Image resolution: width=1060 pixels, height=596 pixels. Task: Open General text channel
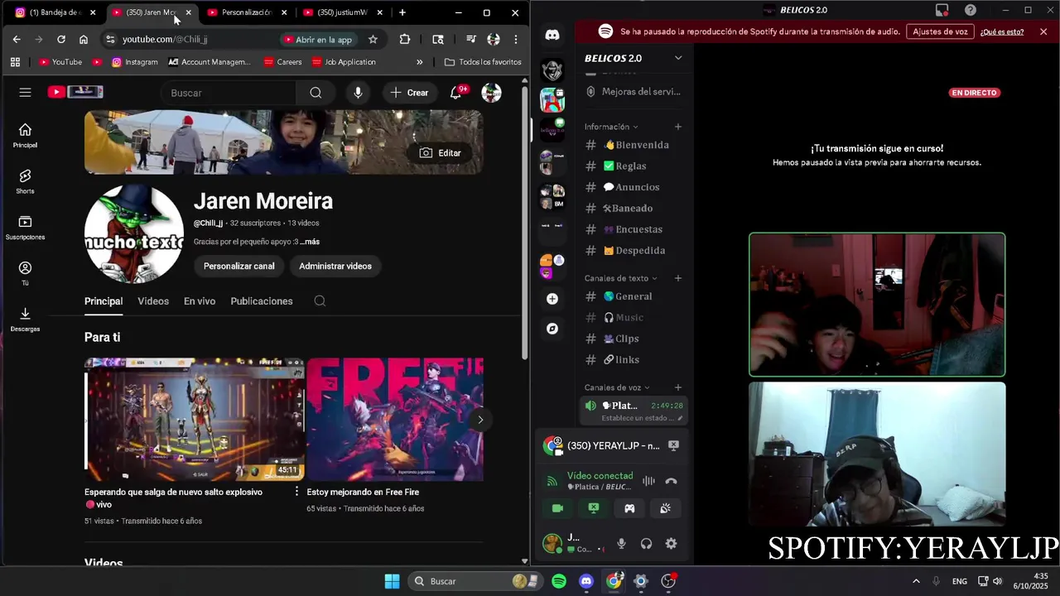634,296
